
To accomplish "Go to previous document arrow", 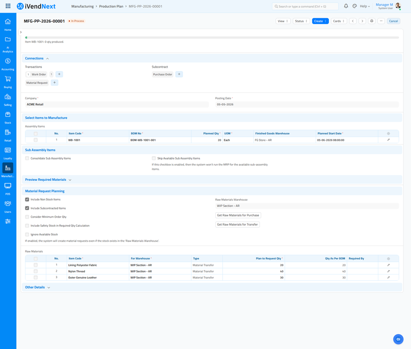I will tap(353, 21).
